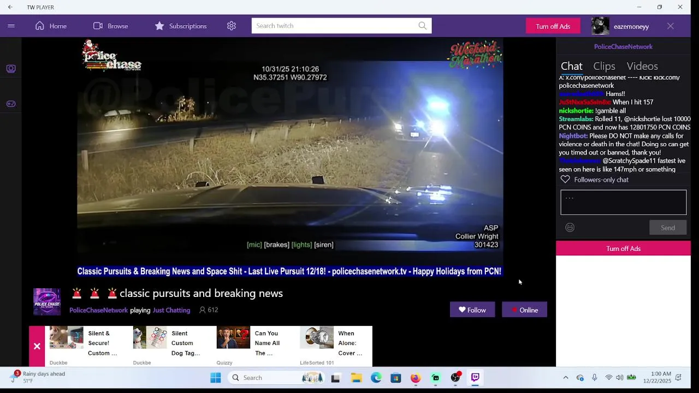Click the Followers-only chat heart icon
The image size is (699, 393).
[565, 180]
